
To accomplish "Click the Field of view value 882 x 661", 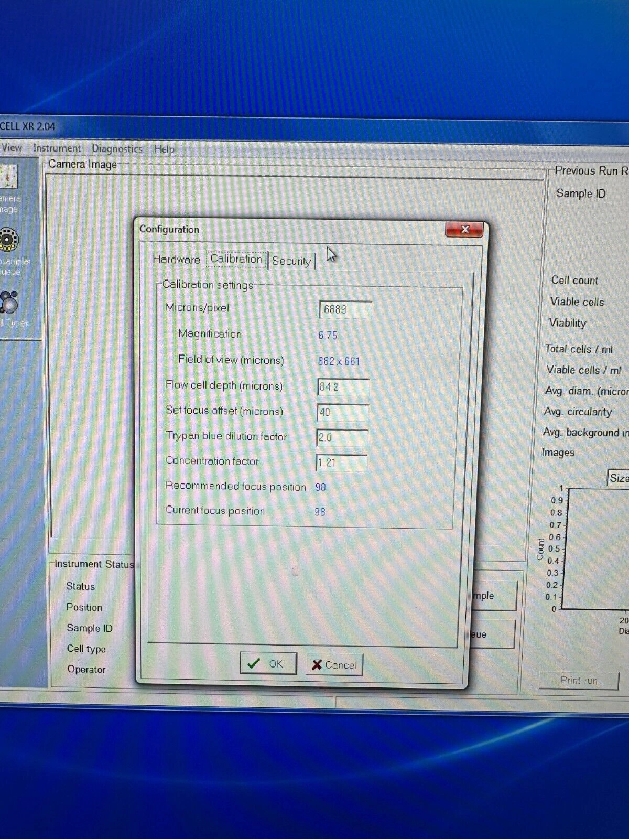I will tap(339, 361).
